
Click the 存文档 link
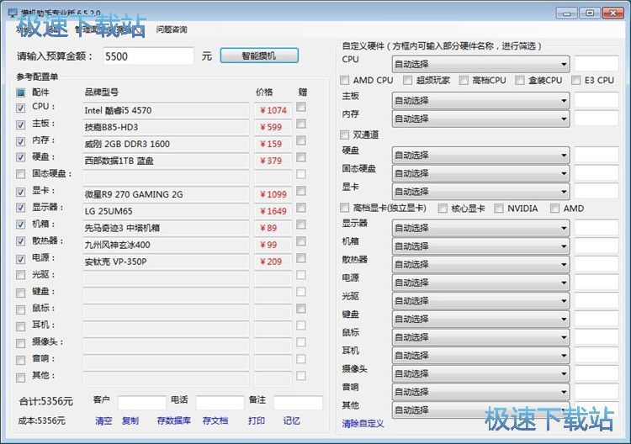pos(215,420)
